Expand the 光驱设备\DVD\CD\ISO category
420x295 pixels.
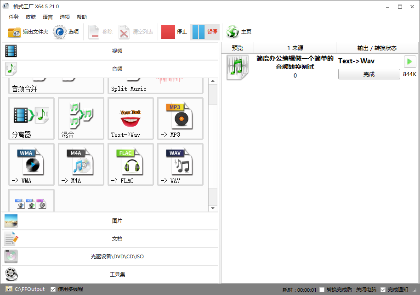(110, 256)
